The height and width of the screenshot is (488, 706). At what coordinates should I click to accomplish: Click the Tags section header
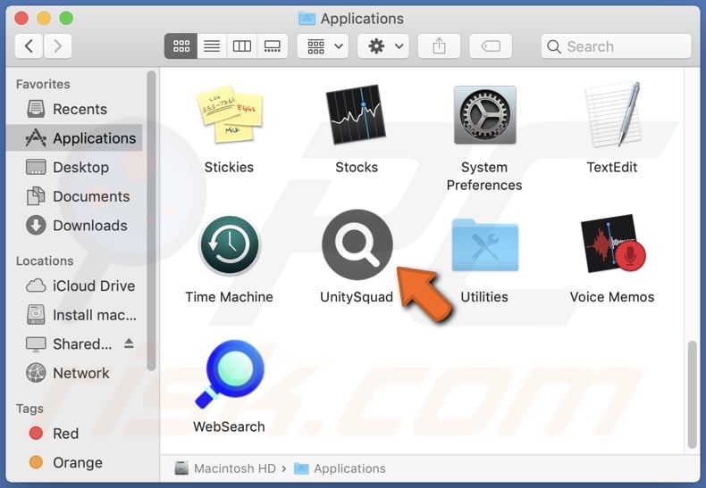[x=29, y=409]
